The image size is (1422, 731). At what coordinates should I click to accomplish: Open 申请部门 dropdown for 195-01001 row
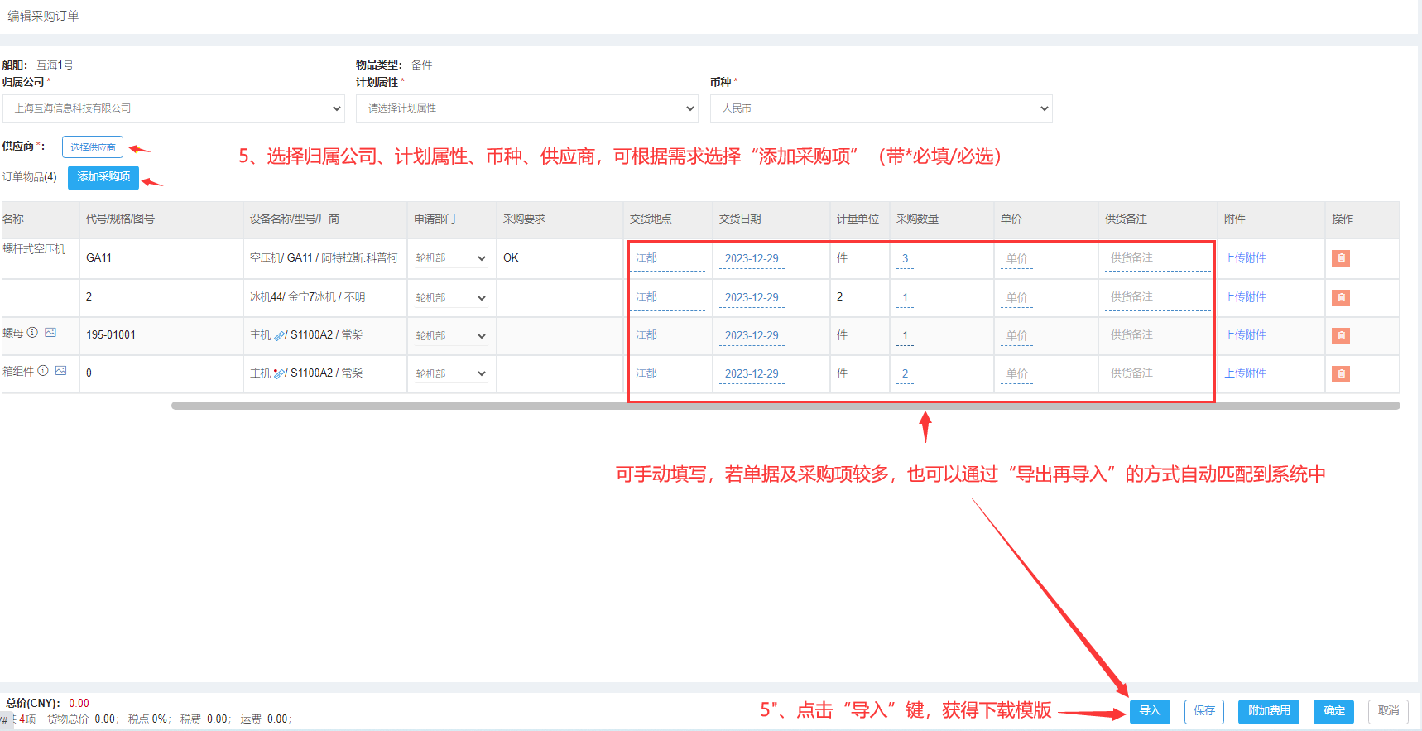tap(450, 335)
